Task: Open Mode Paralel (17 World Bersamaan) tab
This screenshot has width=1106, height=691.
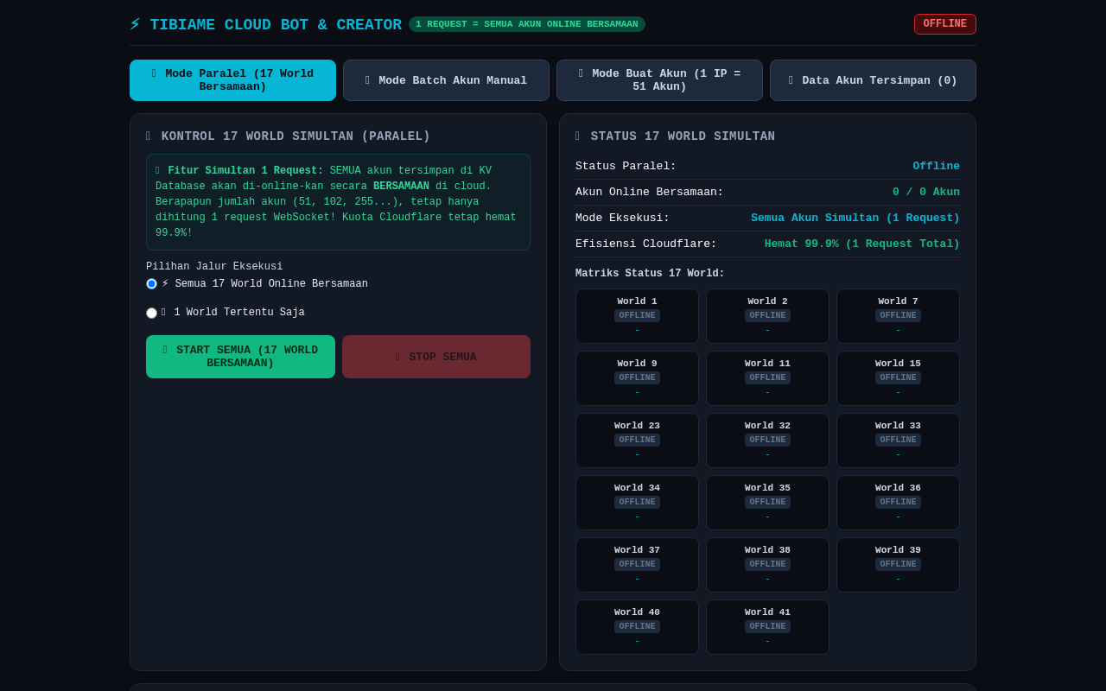Action: pyautogui.click(x=232, y=80)
